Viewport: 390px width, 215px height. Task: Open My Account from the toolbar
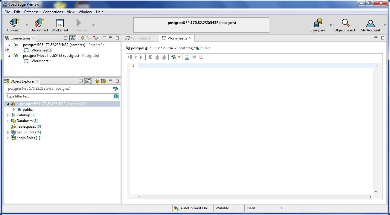[x=370, y=25]
